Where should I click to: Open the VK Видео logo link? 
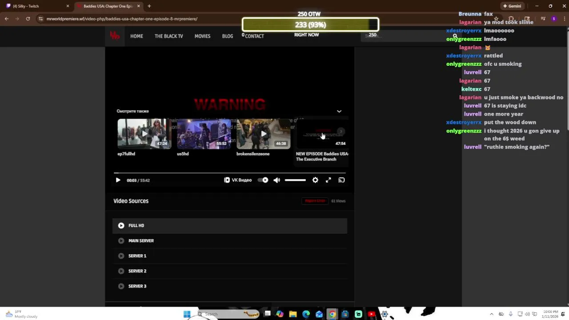point(238,180)
